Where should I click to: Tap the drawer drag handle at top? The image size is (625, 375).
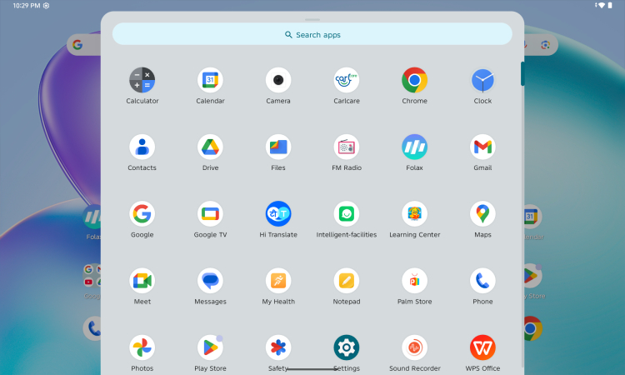312,19
